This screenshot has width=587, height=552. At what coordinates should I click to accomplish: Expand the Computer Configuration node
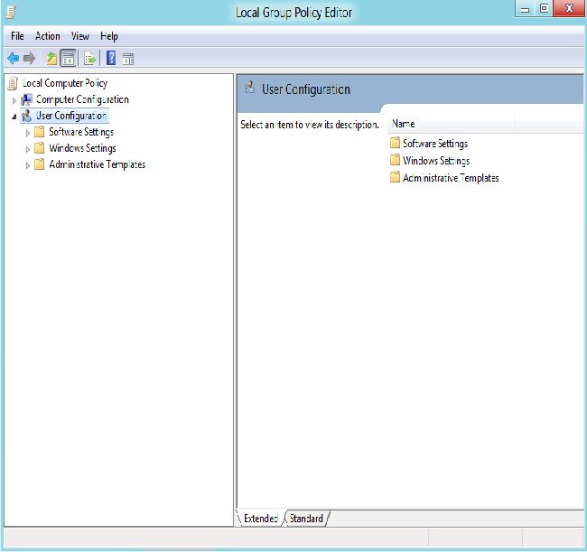[x=14, y=100]
